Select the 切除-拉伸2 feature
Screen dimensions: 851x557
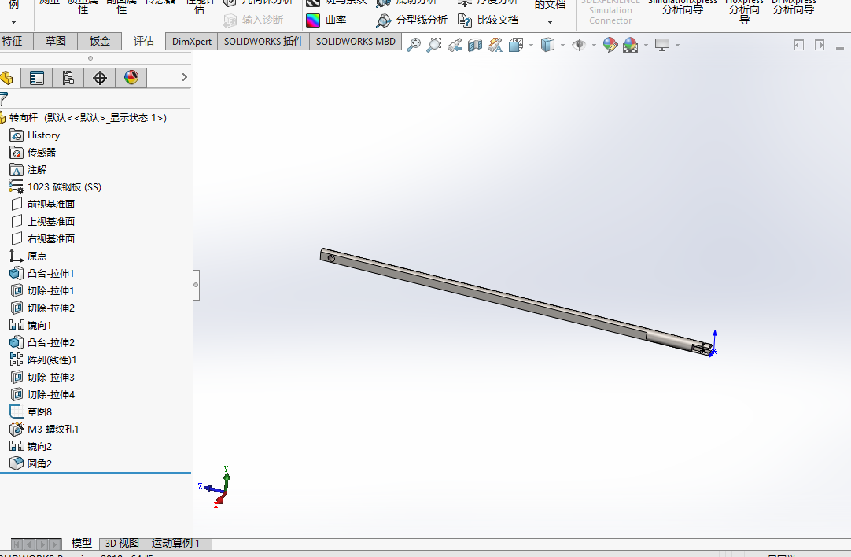42,308
